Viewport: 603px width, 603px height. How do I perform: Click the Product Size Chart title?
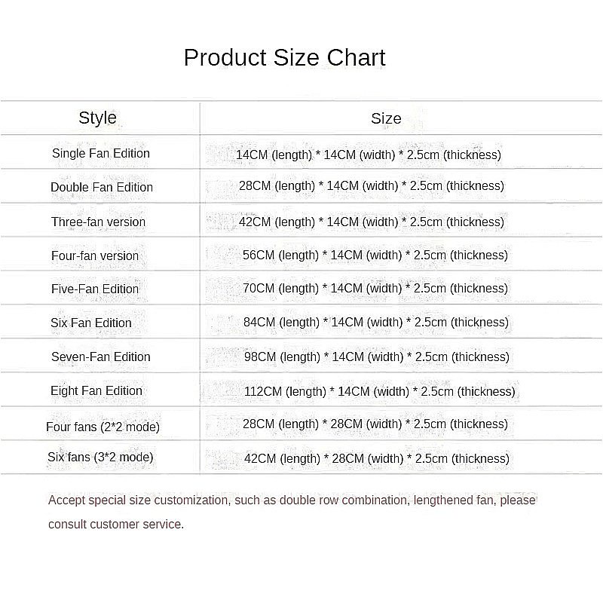[284, 58]
